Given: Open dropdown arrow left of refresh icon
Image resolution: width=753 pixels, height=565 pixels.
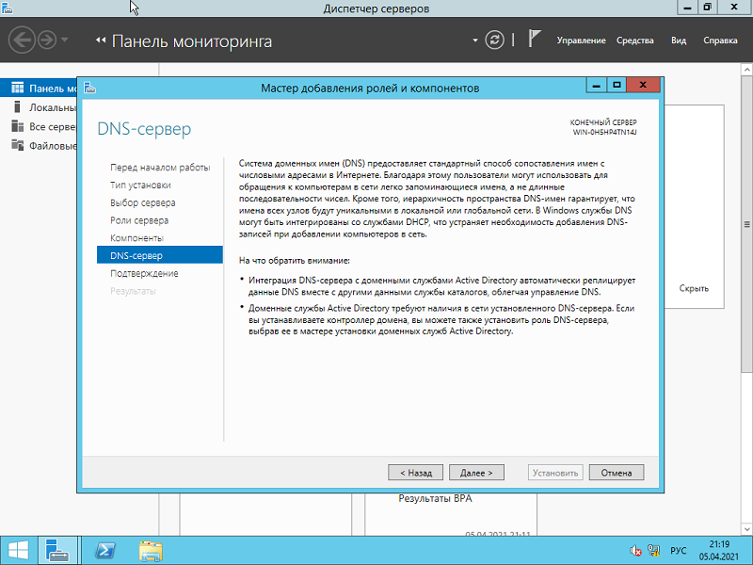Looking at the screenshot, I should (475, 40).
